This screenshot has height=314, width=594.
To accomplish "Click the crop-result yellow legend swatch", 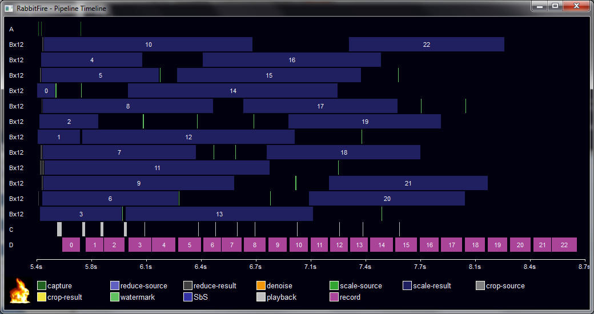I will click(x=41, y=297).
